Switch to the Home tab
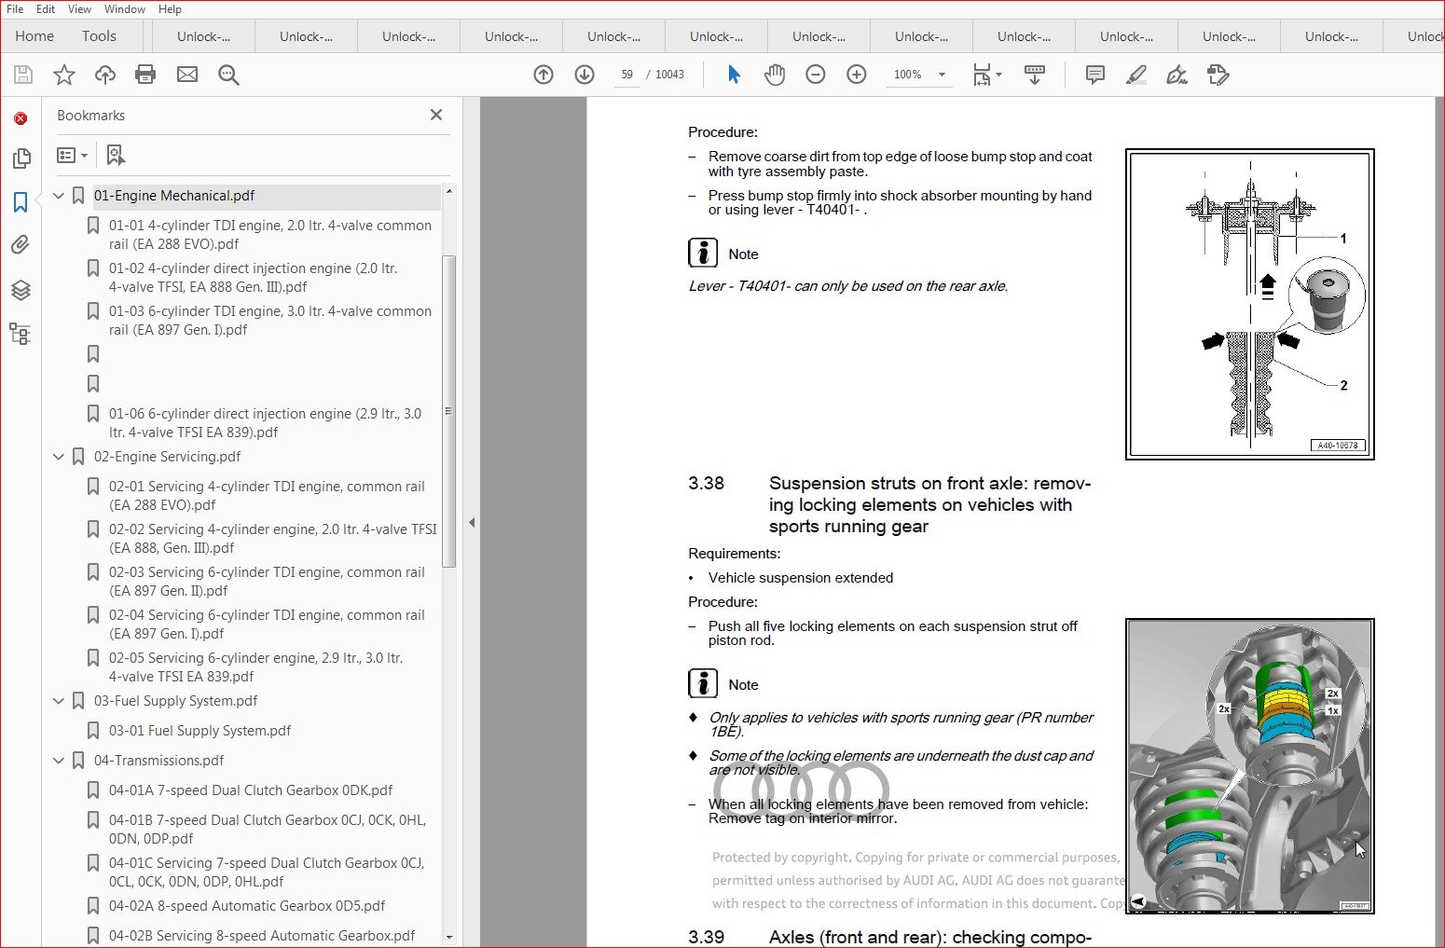The image size is (1445, 948). click(x=34, y=36)
